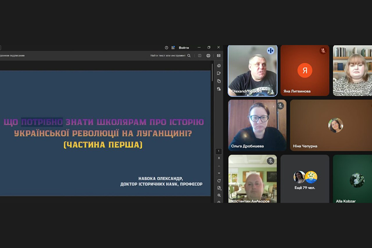Open the "Ещё 79 чел." participants tile

click(305, 179)
